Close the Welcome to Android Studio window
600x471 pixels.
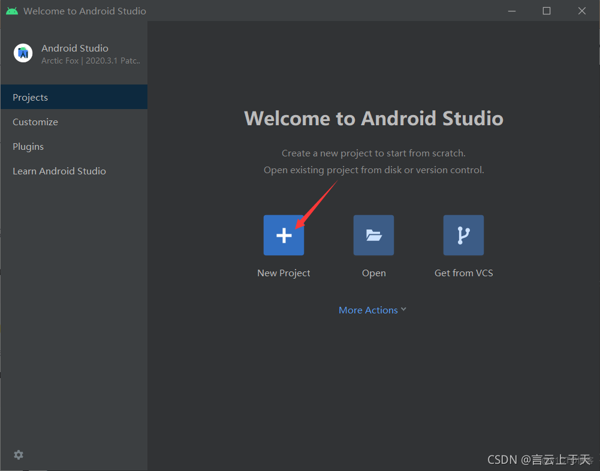click(581, 11)
